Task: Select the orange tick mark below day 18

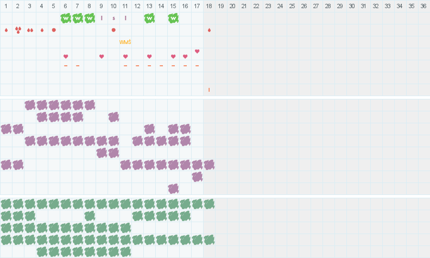Action: click(209, 90)
